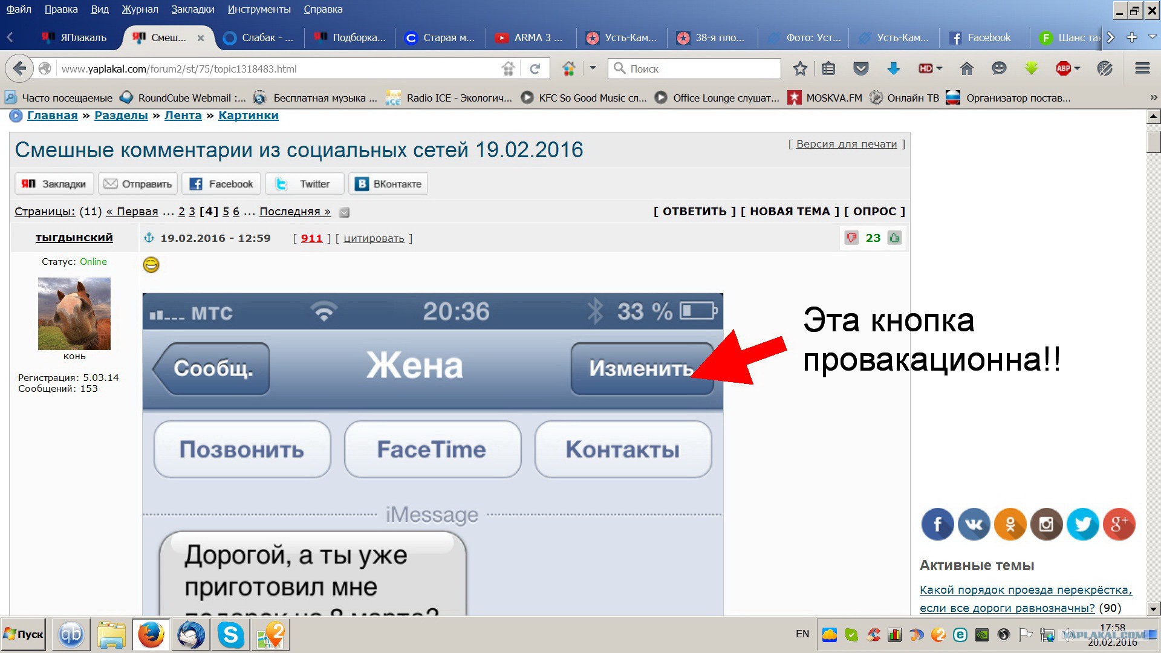Go to the home page via house icon
The image size is (1161, 653).
966,69
